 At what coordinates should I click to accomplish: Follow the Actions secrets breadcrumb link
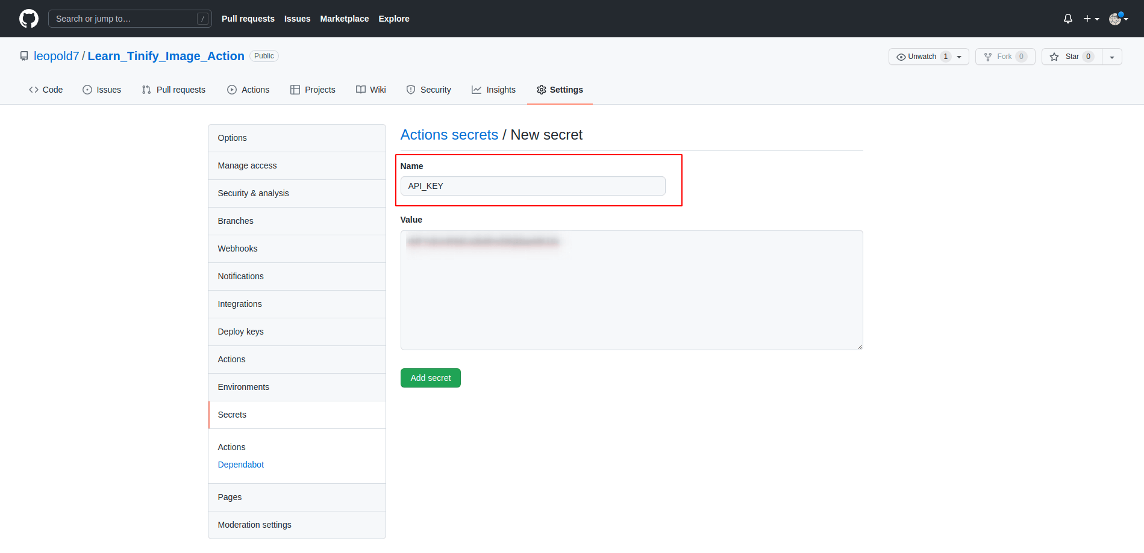click(449, 135)
